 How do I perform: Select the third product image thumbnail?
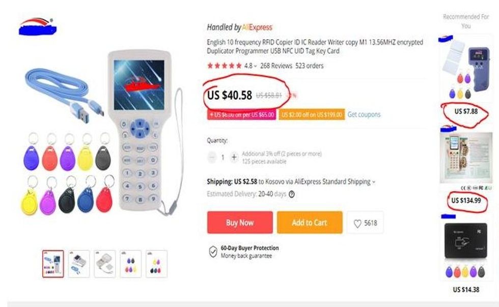pyautogui.click(x=105, y=264)
